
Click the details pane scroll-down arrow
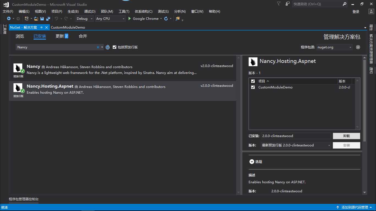click(365, 193)
